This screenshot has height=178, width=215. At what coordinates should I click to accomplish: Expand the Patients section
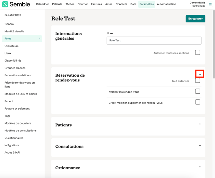[x=200, y=124]
